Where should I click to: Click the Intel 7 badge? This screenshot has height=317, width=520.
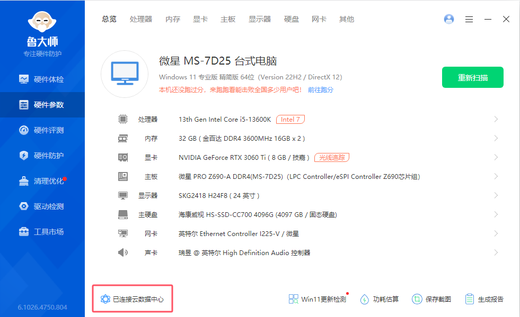coord(290,119)
